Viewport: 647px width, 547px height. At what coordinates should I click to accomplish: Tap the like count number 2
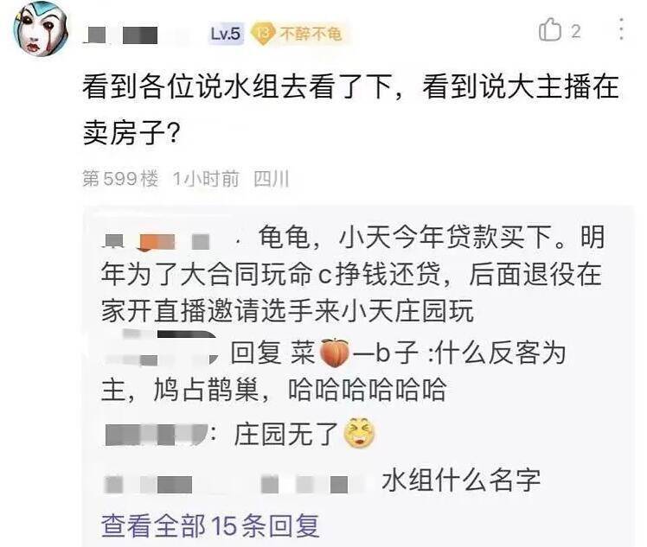(575, 31)
